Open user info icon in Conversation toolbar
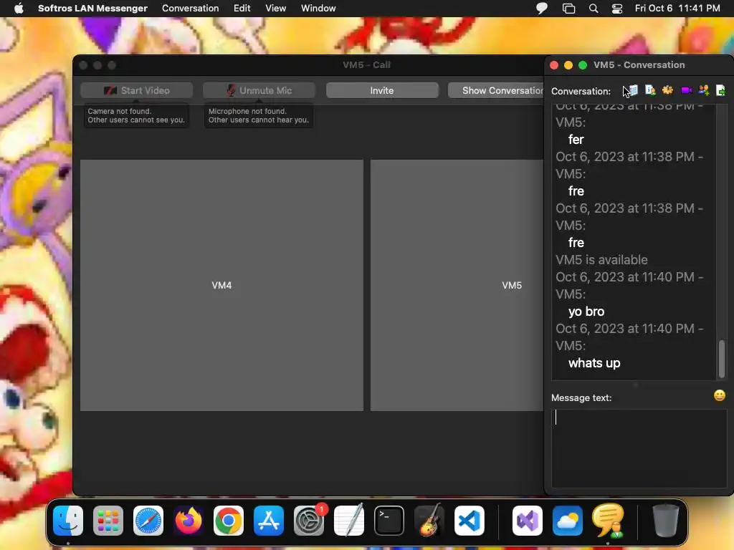This screenshot has width=734, height=550. (x=650, y=90)
